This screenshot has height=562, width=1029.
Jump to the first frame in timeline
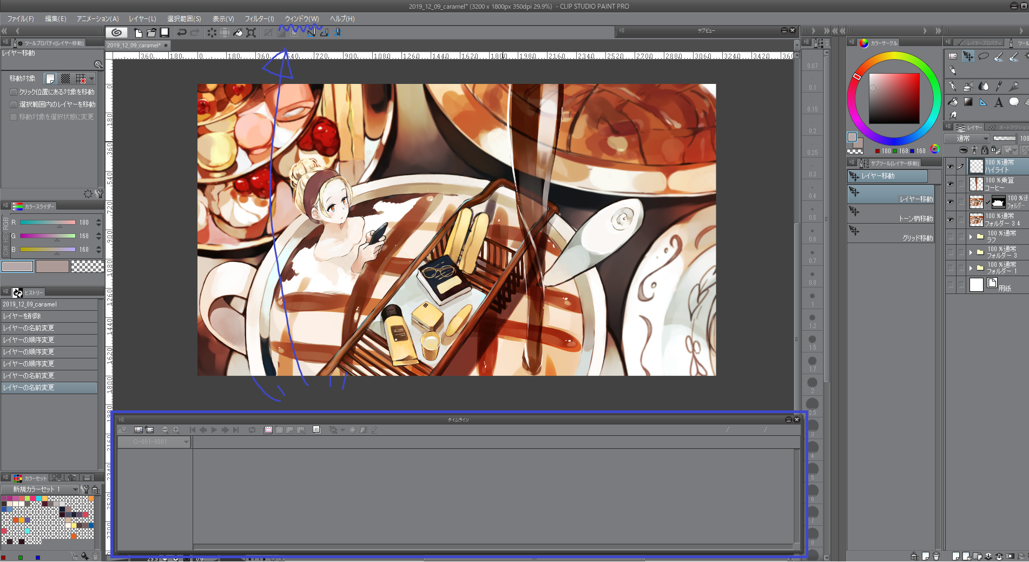193,430
